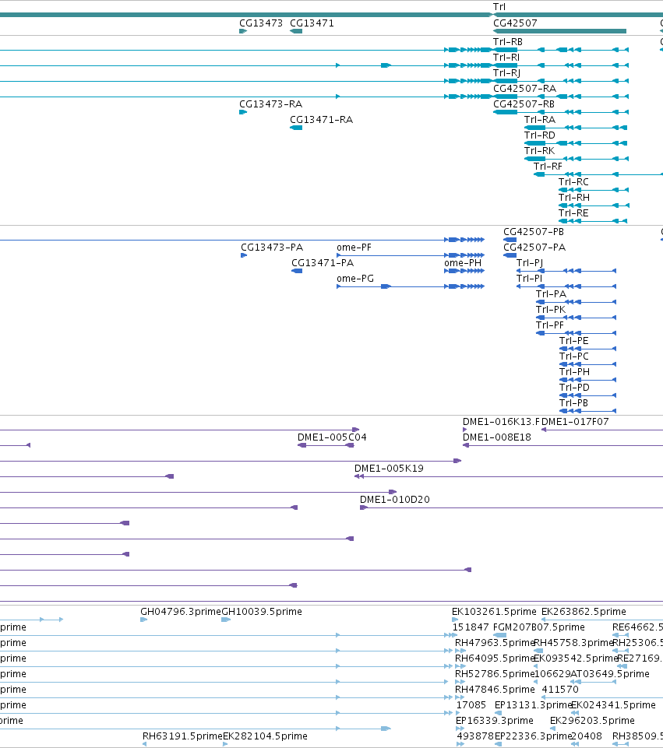663x748 pixels.
Task: Select transcript Trl-RE
Action: click(573, 213)
